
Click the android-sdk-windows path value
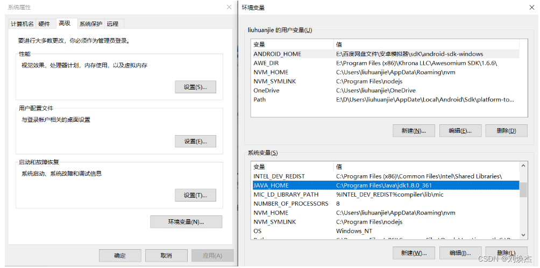(410, 54)
